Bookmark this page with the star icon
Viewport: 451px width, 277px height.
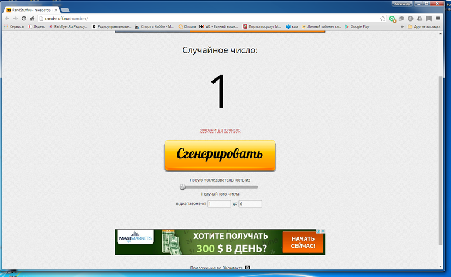382,18
